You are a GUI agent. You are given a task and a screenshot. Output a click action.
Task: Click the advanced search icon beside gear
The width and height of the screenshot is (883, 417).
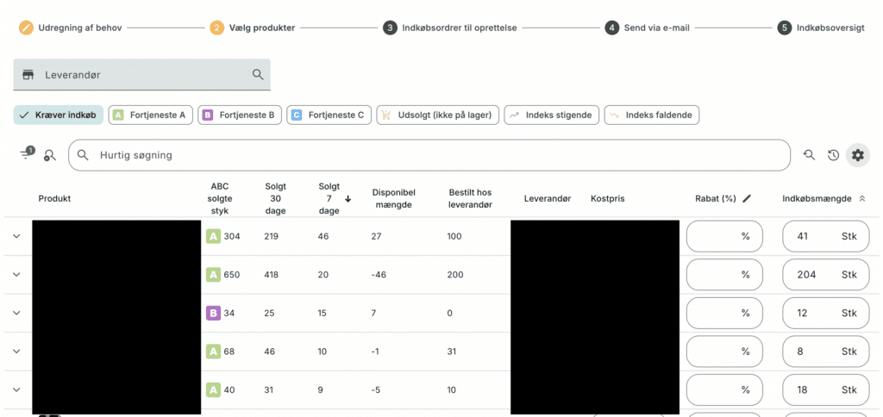click(809, 155)
